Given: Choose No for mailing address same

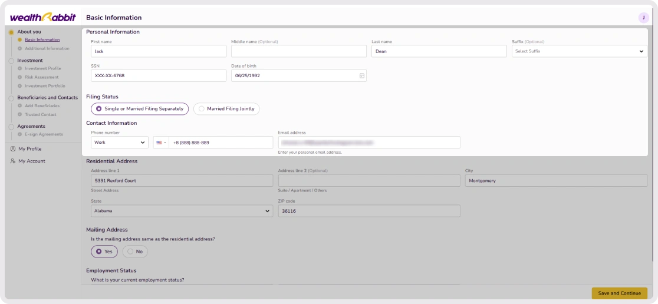Looking at the screenshot, I should [135, 252].
